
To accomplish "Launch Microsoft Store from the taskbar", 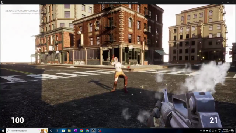I will [63, 130].
